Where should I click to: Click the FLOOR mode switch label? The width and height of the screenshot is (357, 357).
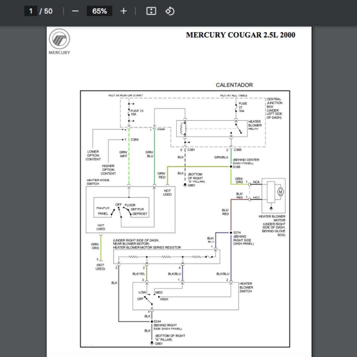[x=130, y=205]
